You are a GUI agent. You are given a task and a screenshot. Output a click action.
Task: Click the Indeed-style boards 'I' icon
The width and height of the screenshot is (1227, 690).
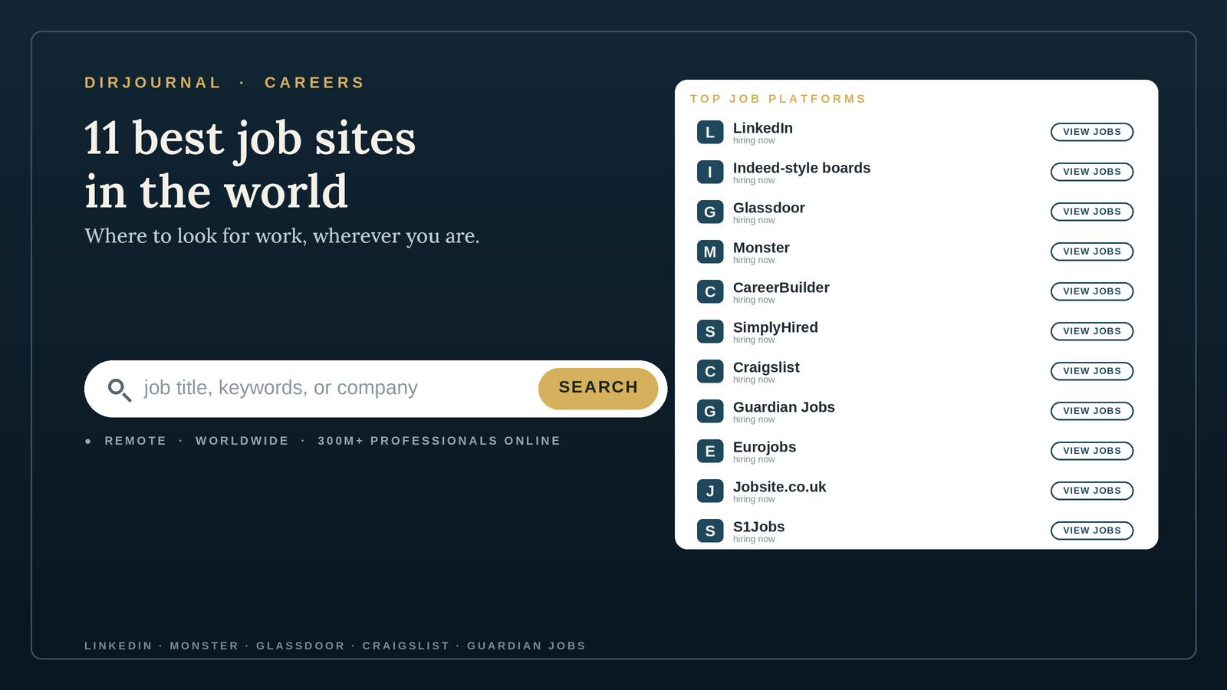point(710,172)
